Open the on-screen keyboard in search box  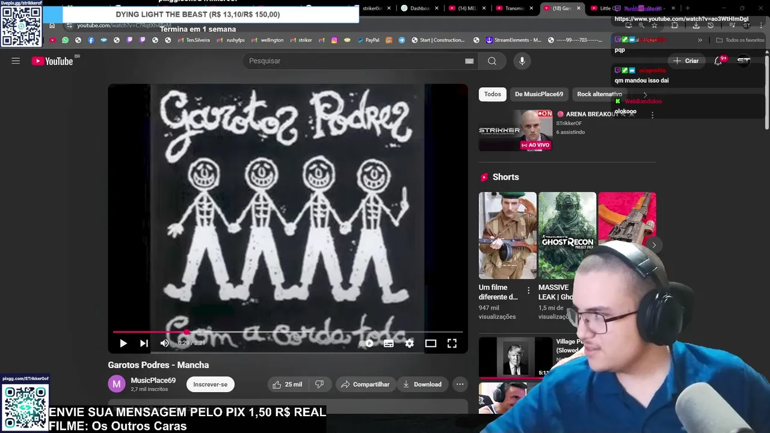(469, 61)
